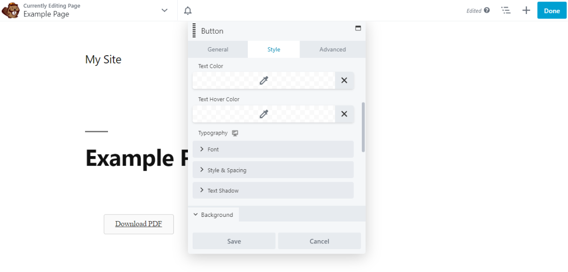Image resolution: width=568 pixels, height=272 pixels.
Task: Toggle responsive editing beside Typography
Action: point(235,133)
